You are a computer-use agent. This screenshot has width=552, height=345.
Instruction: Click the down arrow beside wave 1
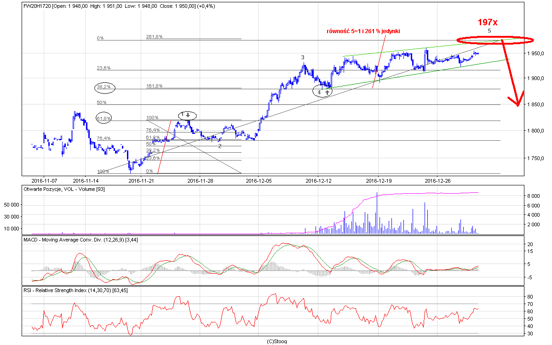(x=188, y=114)
